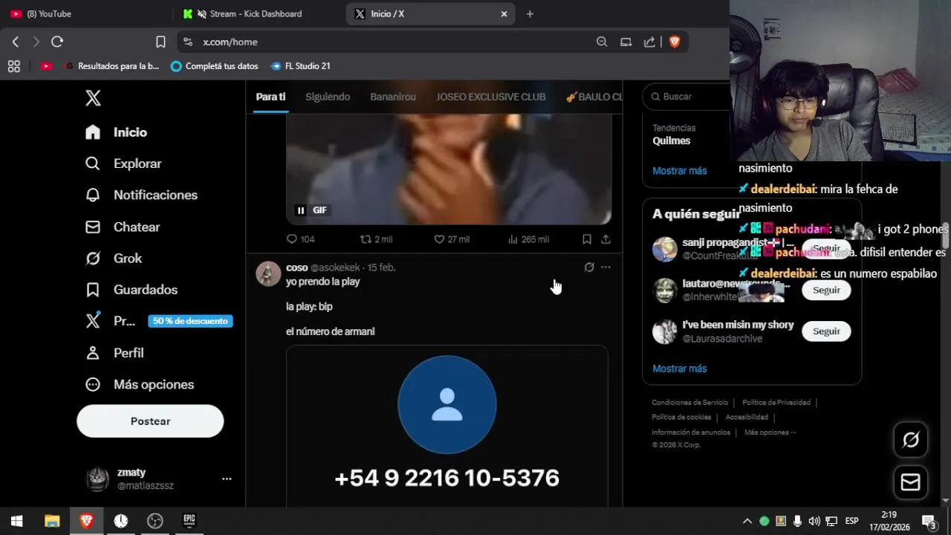Click the reply icon with 104
951x535 pixels.
(x=301, y=239)
